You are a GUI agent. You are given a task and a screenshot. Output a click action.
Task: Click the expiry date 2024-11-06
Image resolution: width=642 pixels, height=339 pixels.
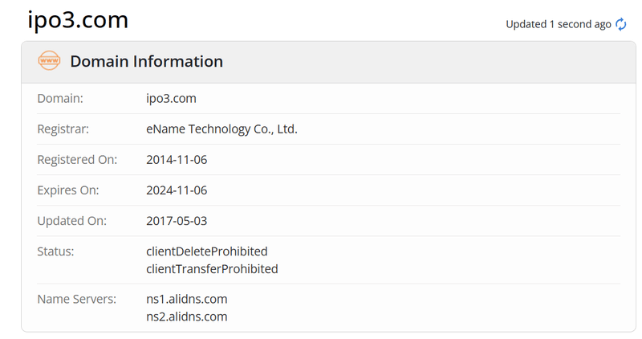[x=177, y=190]
